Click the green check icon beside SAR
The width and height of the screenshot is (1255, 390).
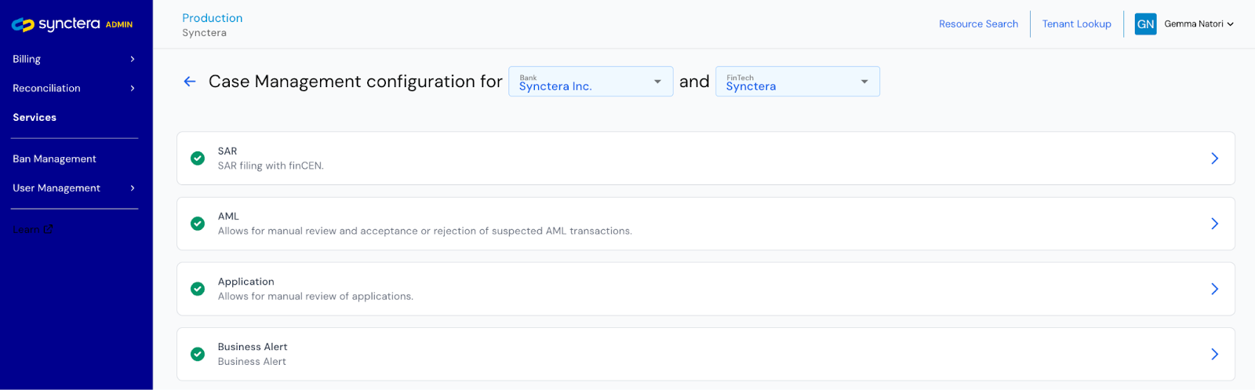click(x=198, y=159)
